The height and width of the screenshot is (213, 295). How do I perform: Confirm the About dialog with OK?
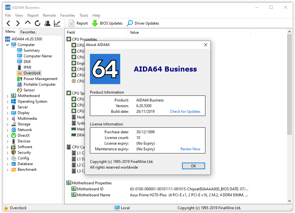(193, 166)
